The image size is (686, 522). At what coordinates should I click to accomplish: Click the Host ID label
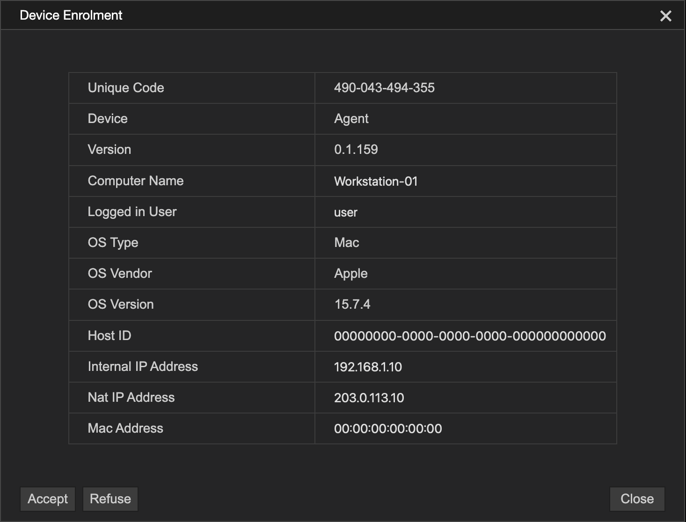click(x=109, y=336)
